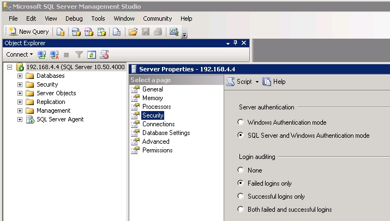Select Both failed and successful logins
The height and width of the screenshot is (221, 390).
[241, 210]
